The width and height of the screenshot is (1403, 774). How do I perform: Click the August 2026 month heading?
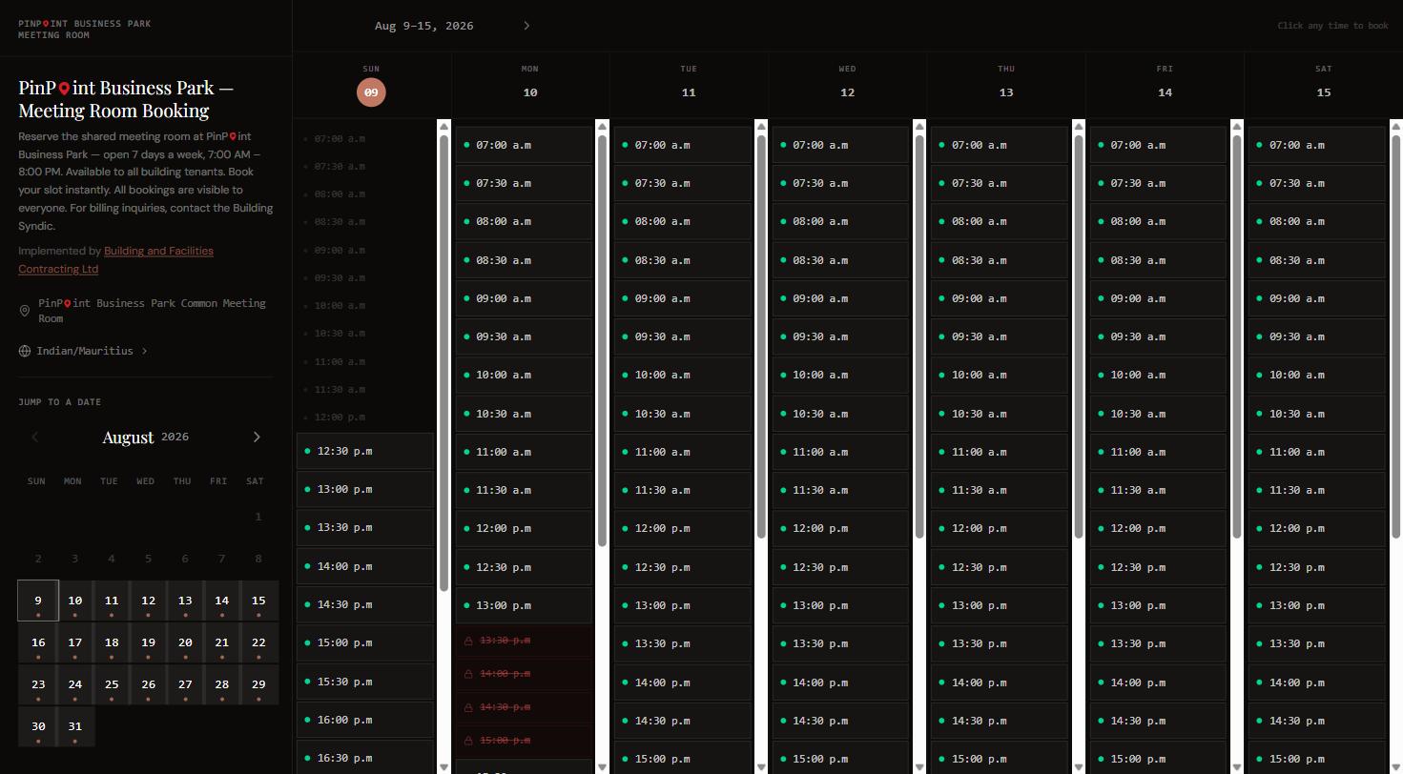click(x=146, y=438)
